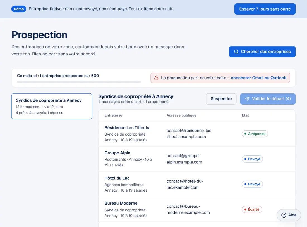Click the contact@residence-les-tilleuls.example.com address
This screenshot has width=307, height=227.
click(x=190, y=134)
